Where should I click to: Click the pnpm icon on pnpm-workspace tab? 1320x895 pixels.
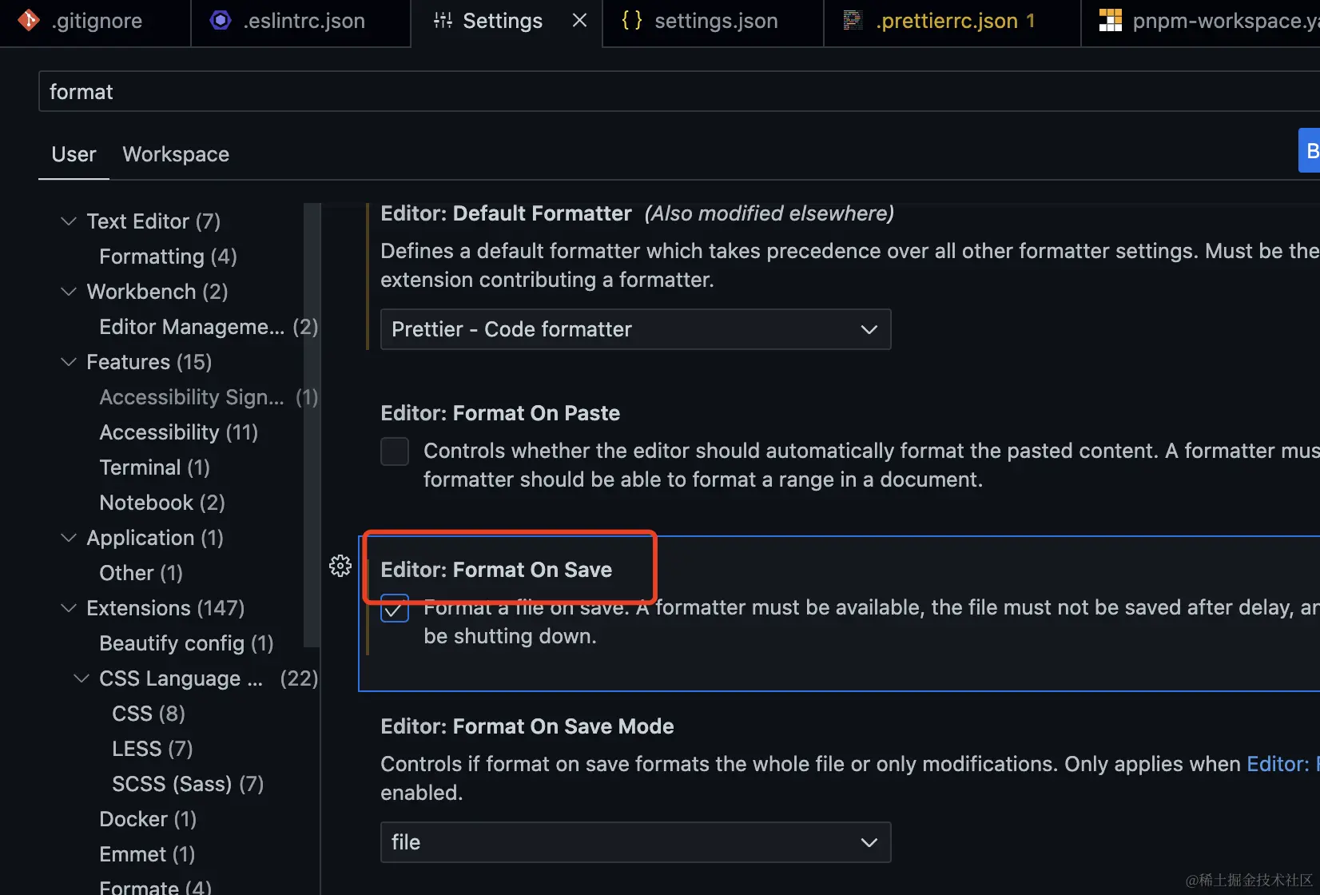pyautogui.click(x=1110, y=20)
